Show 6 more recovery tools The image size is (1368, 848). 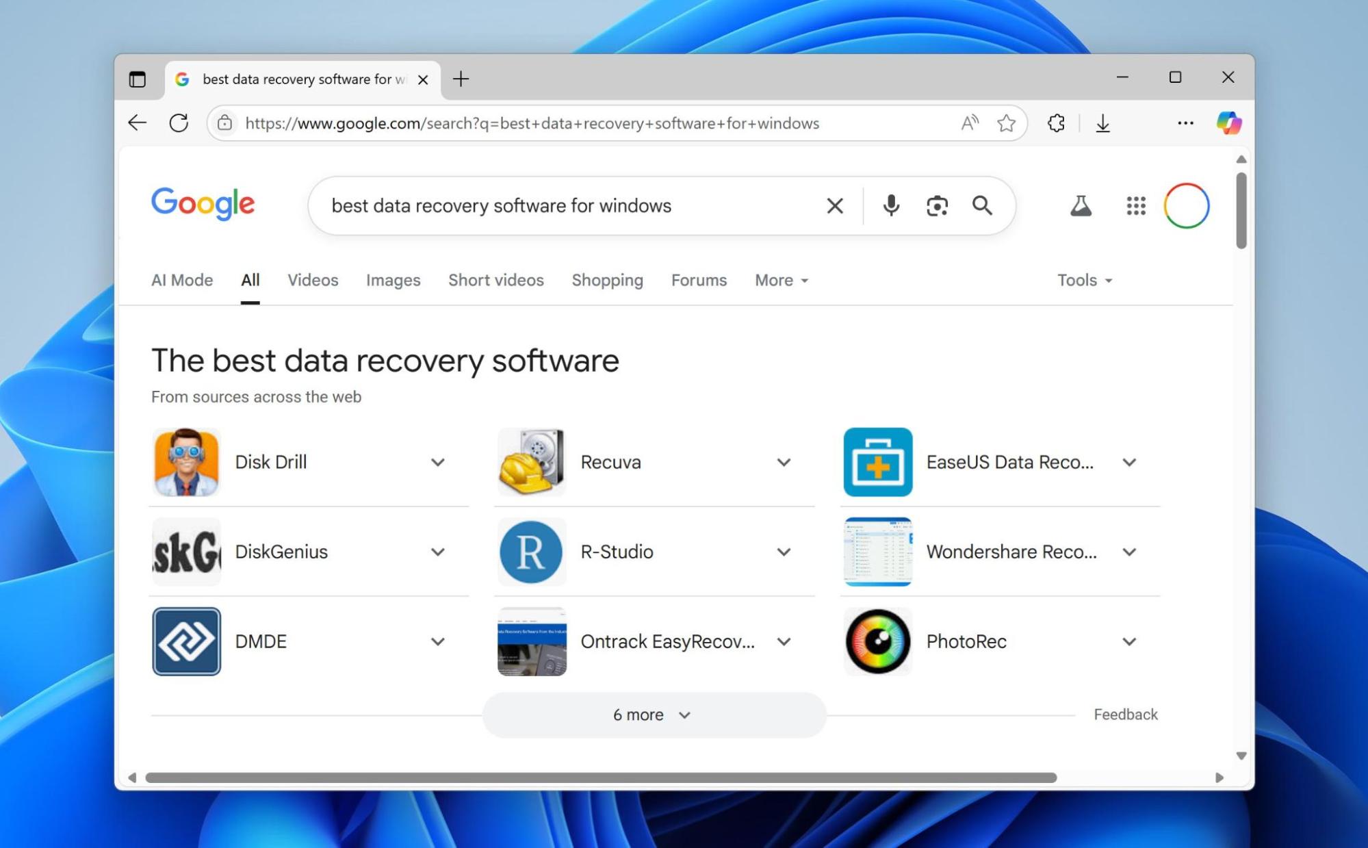coord(652,714)
